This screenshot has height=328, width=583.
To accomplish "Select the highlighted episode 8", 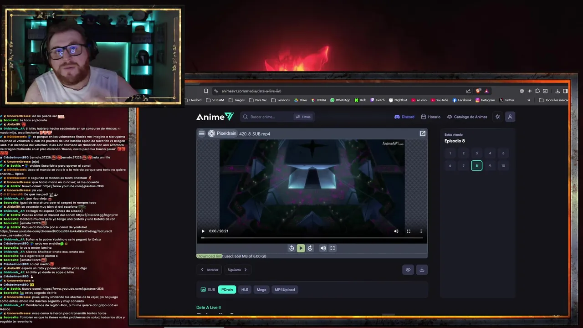I will pyautogui.click(x=477, y=165).
